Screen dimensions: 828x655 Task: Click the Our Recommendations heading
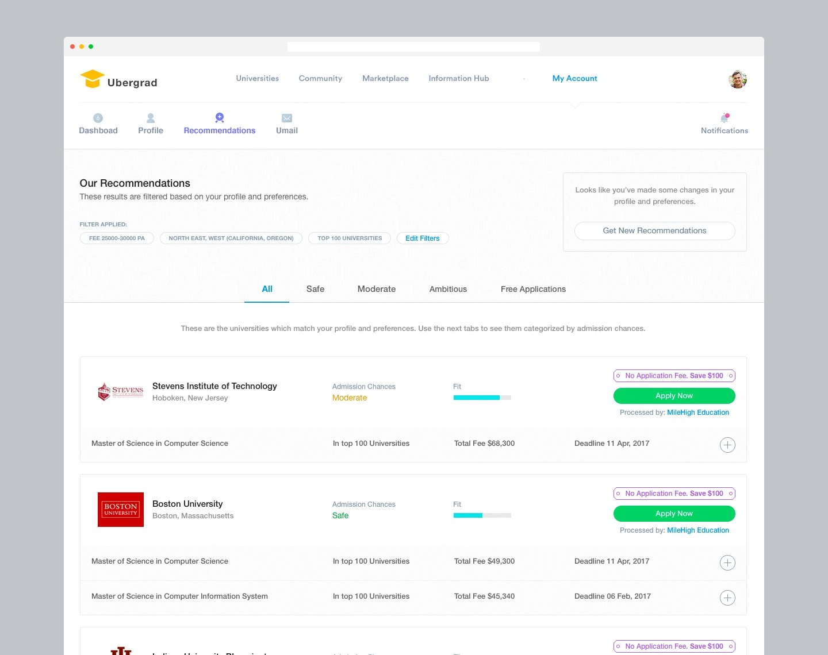click(135, 183)
